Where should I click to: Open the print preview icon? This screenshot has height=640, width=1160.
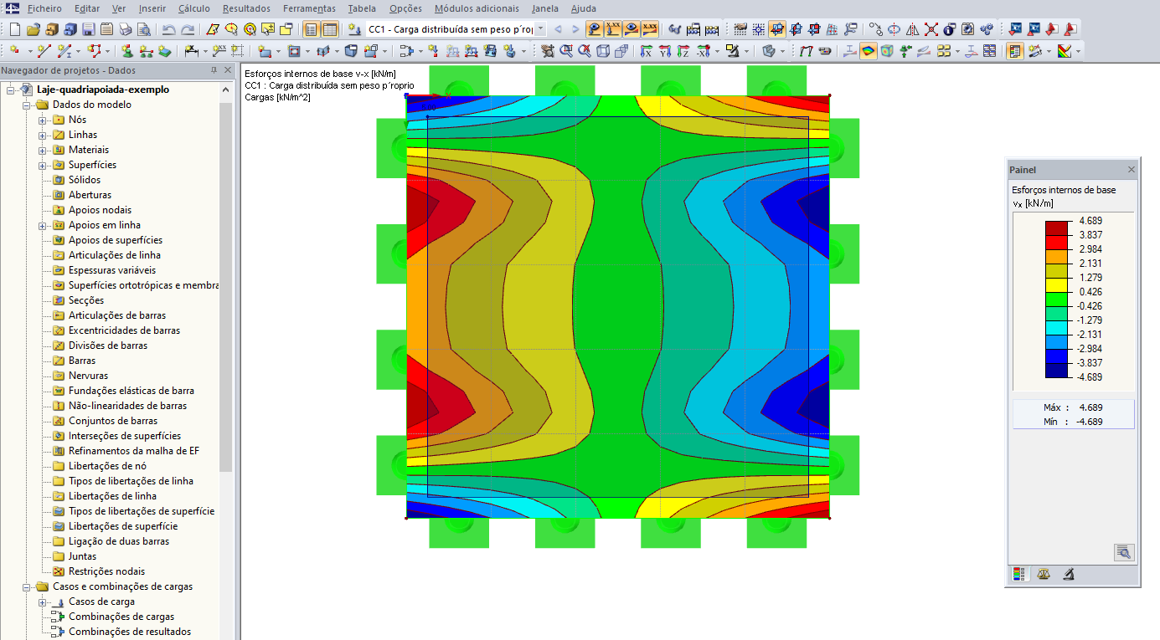[144, 29]
